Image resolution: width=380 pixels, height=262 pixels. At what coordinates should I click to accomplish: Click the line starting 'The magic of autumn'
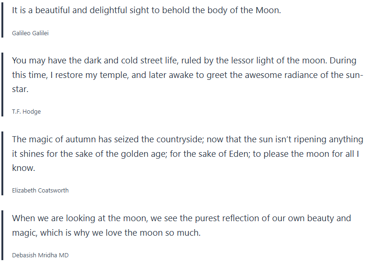click(187, 139)
